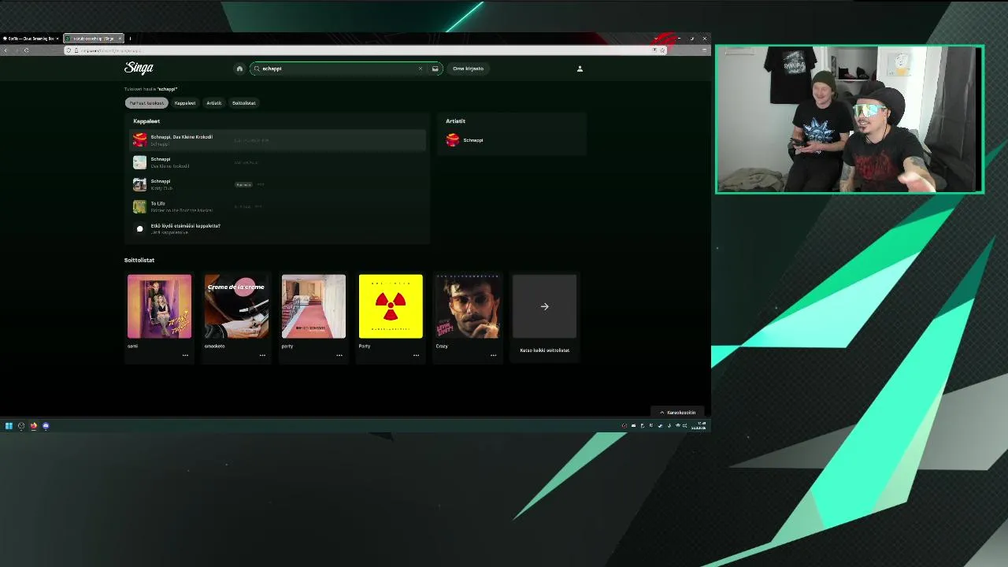
Task: Open the sami playlist cover
Action: [159, 306]
